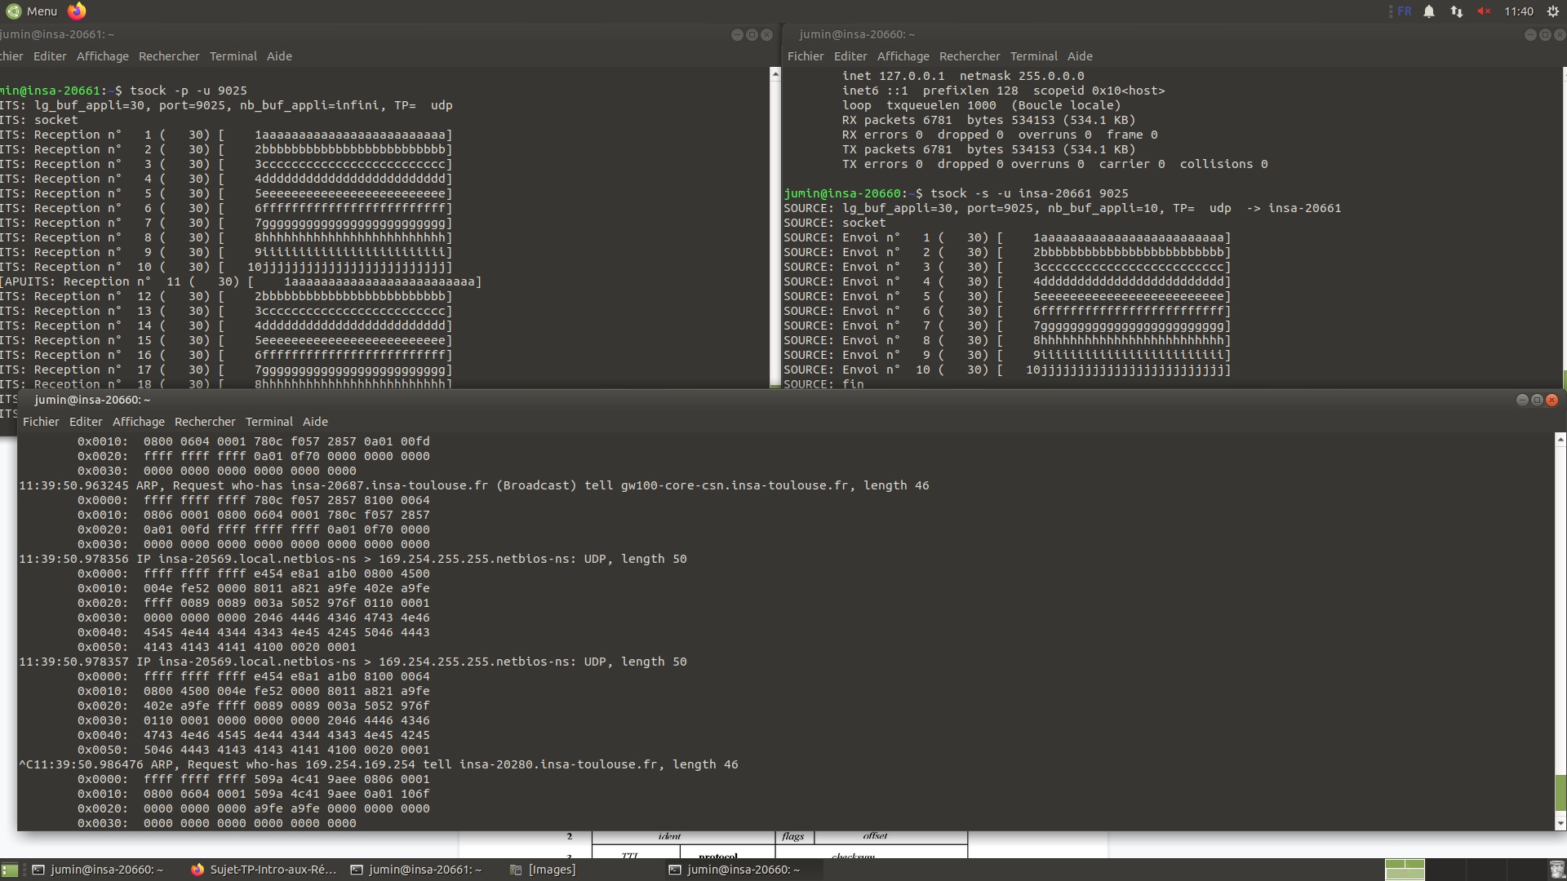The height and width of the screenshot is (881, 1567).
Task: Switch workspace using the workspace switcher
Action: (x=1405, y=870)
